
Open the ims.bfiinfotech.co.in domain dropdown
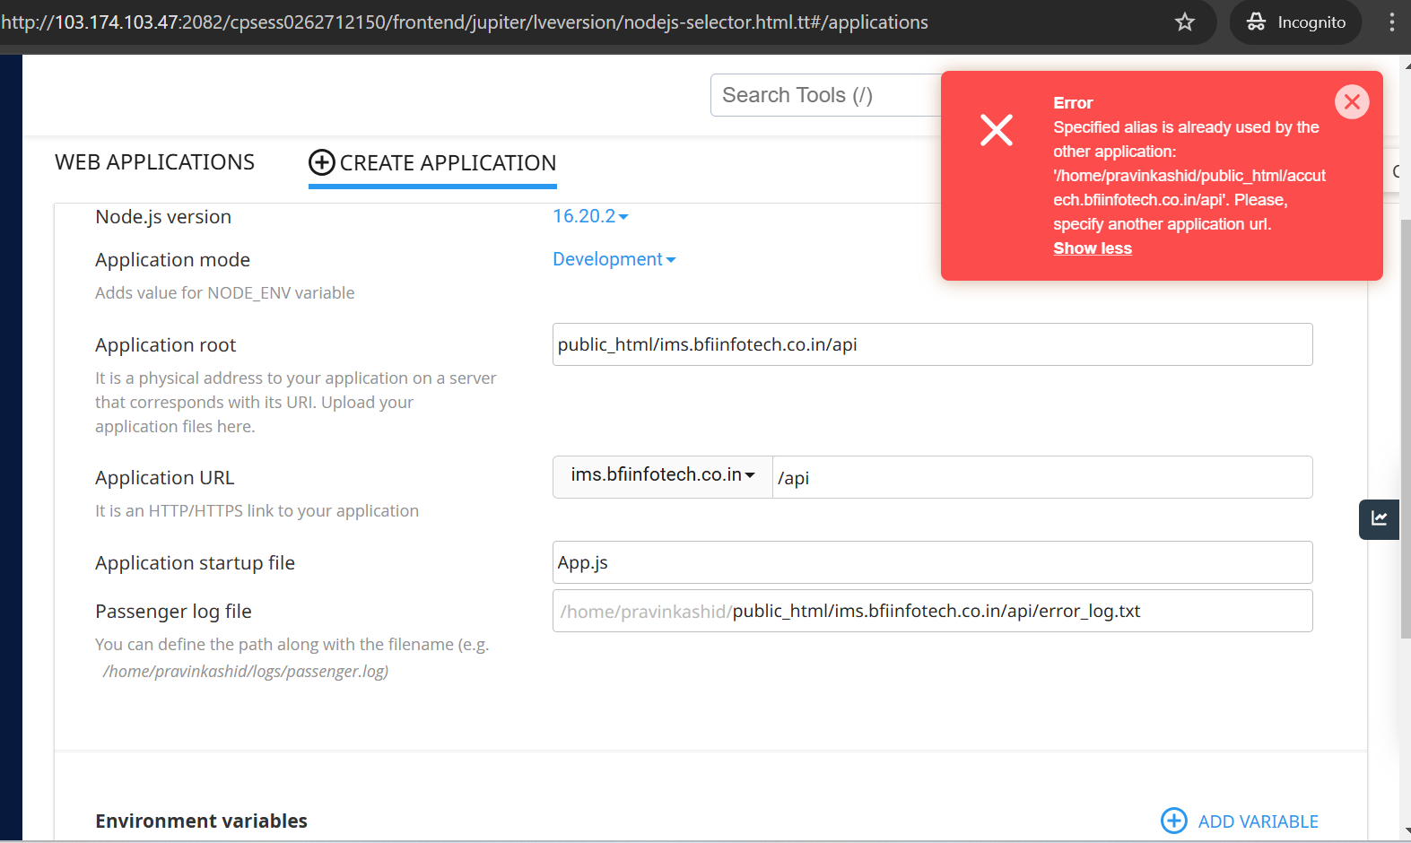pos(662,475)
